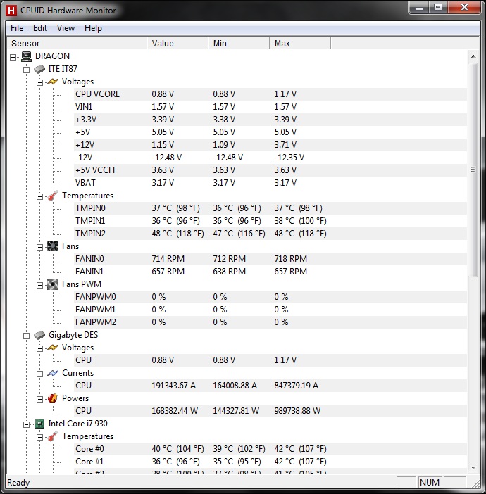
Task: Collapse the Intel Core i7 930 node
Action: (27, 425)
